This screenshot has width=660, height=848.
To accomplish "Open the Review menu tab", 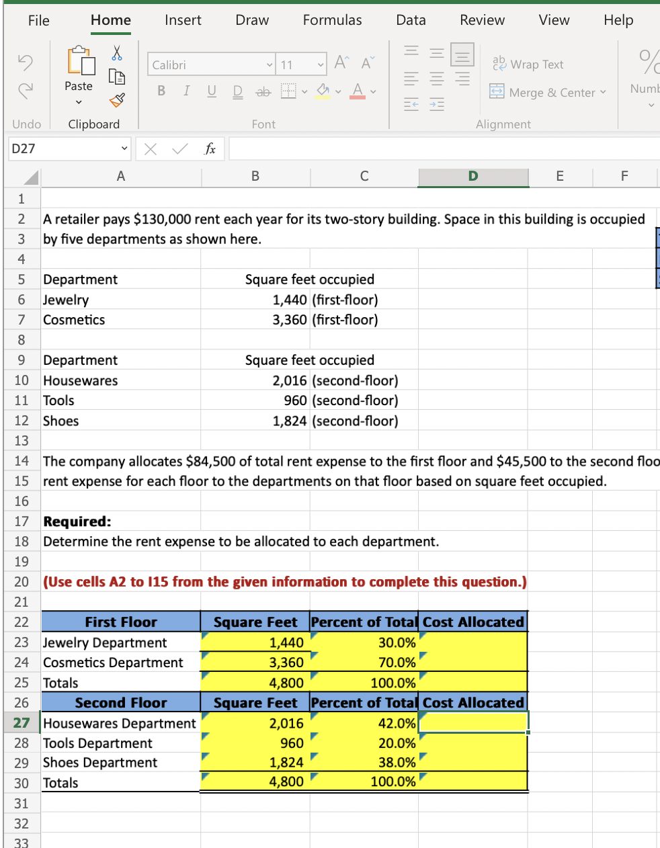I will pyautogui.click(x=482, y=20).
